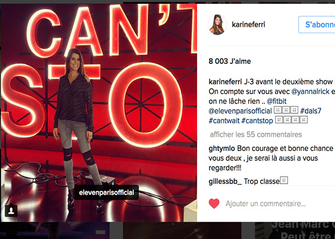Open commenter gillessbb_'s profile
Screen dimensions: 335x239
[x=225, y=181]
